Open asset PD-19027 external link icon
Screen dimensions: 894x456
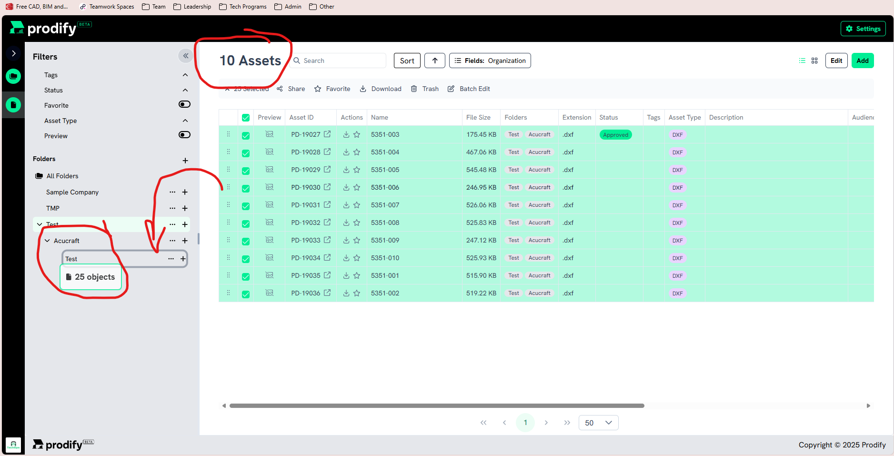[x=327, y=134]
